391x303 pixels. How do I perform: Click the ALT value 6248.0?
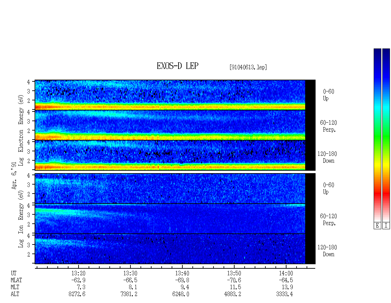tap(181, 294)
